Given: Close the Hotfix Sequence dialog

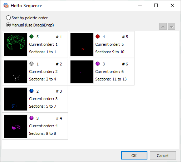Looking at the screenshot, I should (172, 5).
